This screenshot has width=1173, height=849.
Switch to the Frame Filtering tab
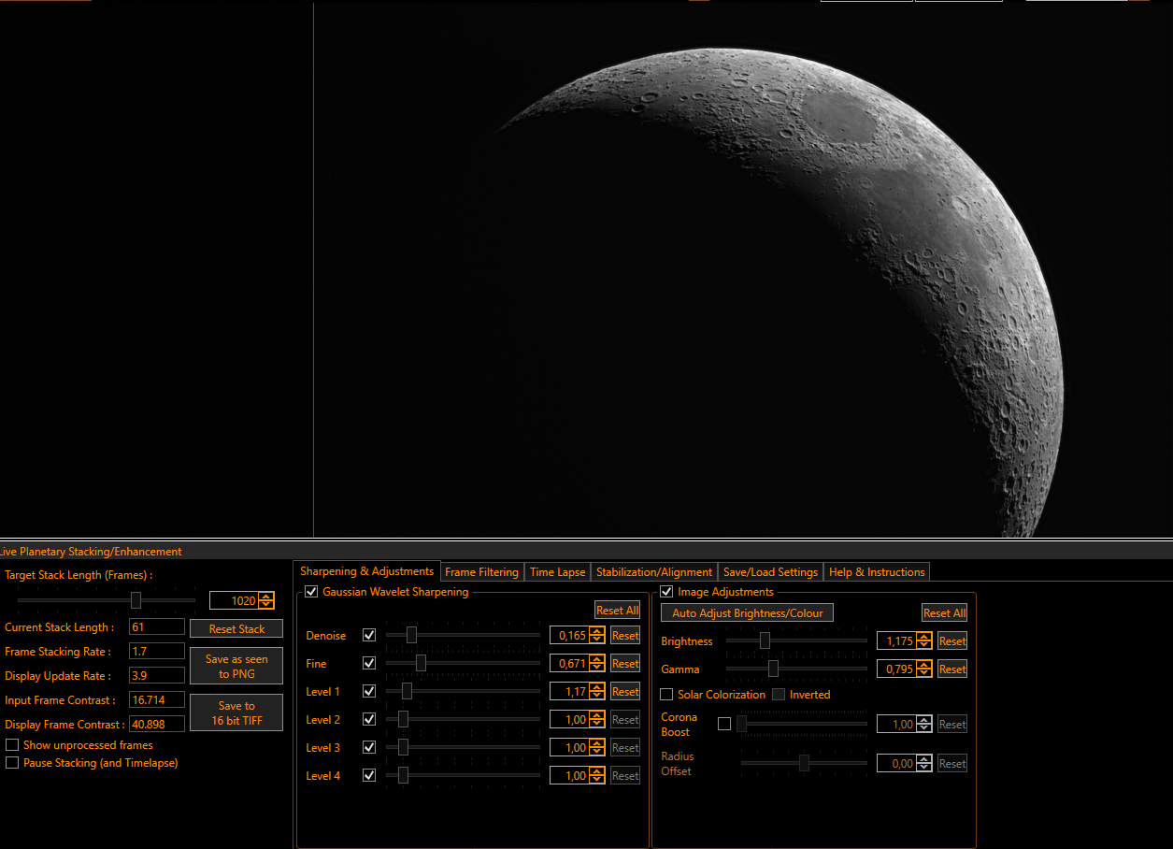tap(481, 572)
